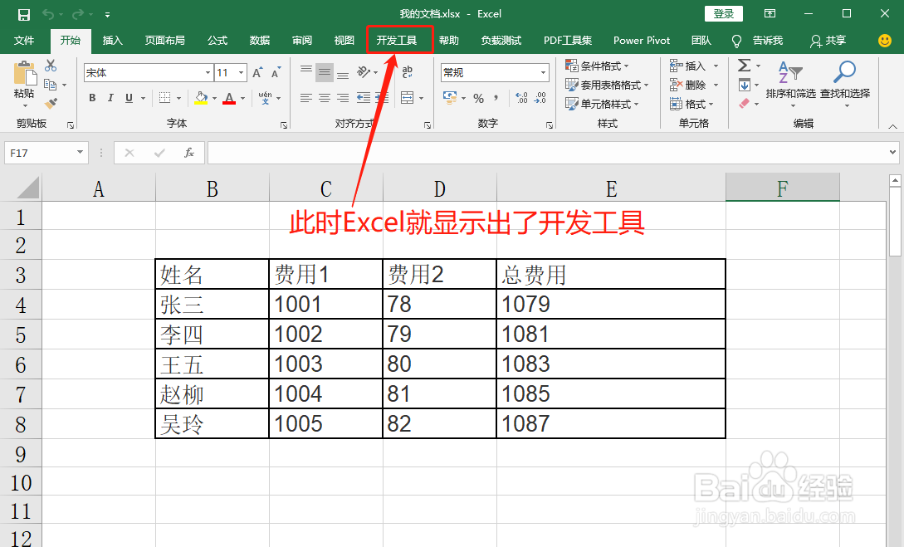The height and width of the screenshot is (547, 904).
Task: Apply the red font color swatch
Action: pyautogui.click(x=229, y=98)
